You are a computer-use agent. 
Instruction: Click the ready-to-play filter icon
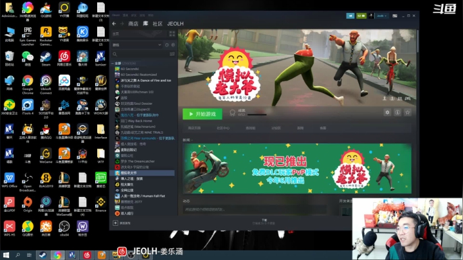(x=173, y=45)
